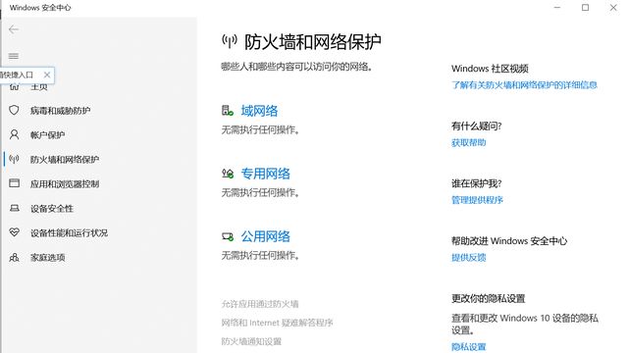Click the 管理提供程序 link
Viewport: 628px width, 353px height.
coord(477,200)
